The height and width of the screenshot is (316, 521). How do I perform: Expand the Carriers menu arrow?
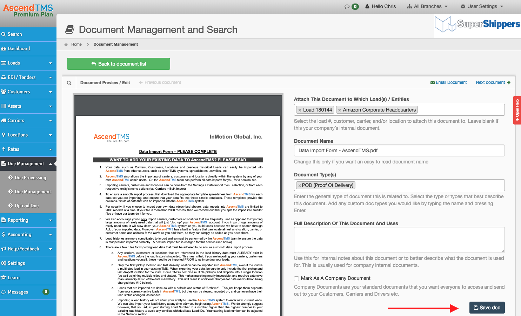(x=51, y=121)
